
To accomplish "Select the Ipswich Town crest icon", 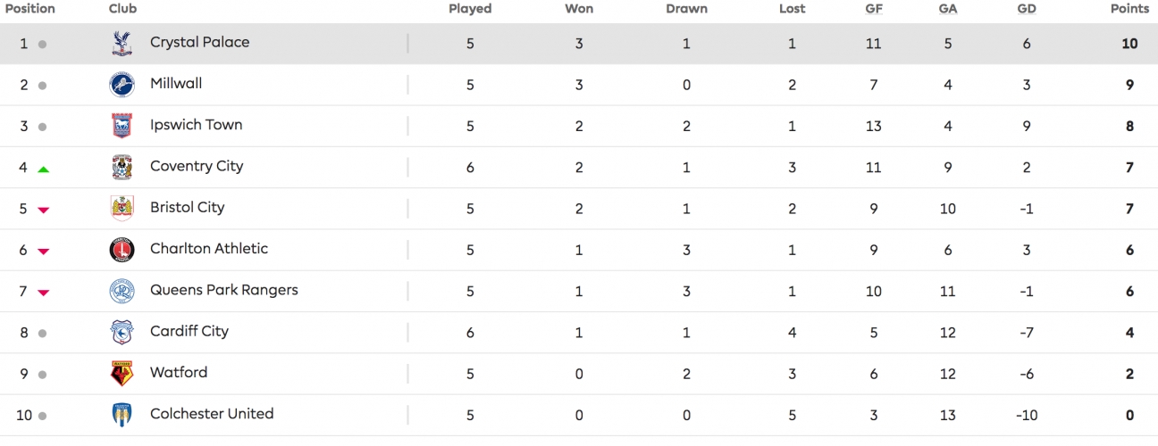I will pyautogui.click(x=122, y=126).
